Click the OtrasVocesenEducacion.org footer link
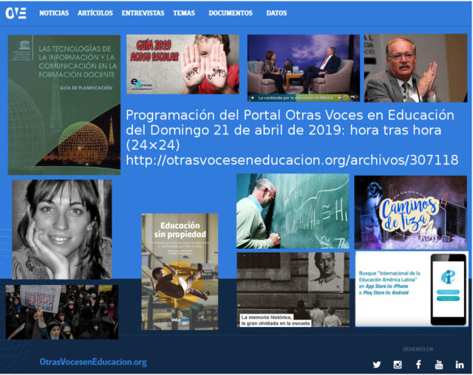This screenshot has width=473, height=375. tap(93, 362)
